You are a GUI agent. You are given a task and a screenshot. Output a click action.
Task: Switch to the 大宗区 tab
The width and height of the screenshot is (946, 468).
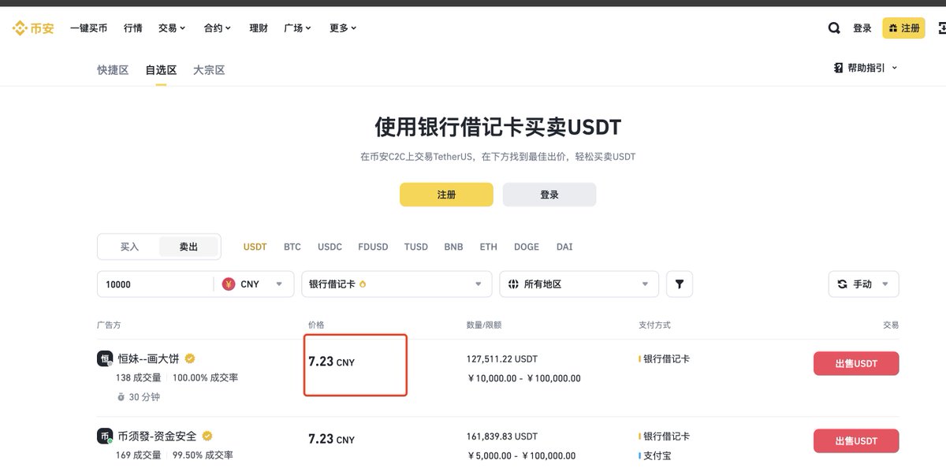(209, 70)
